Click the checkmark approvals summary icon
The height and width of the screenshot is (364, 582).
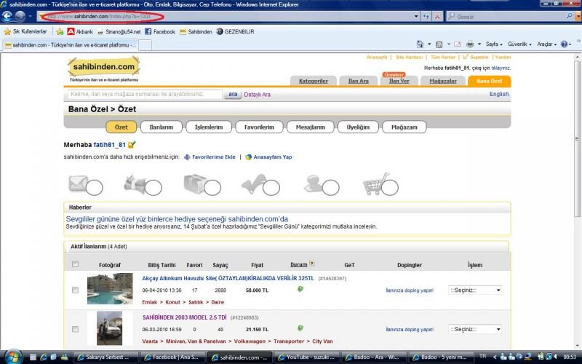click(x=258, y=182)
